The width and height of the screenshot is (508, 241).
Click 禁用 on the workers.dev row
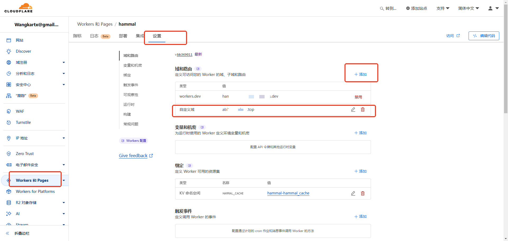[x=358, y=97]
